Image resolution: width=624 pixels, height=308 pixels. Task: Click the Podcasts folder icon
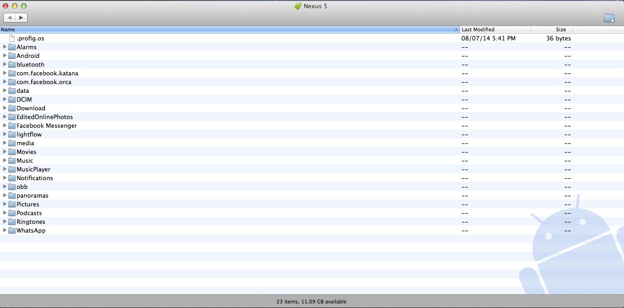pyautogui.click(x=12, y=213)
